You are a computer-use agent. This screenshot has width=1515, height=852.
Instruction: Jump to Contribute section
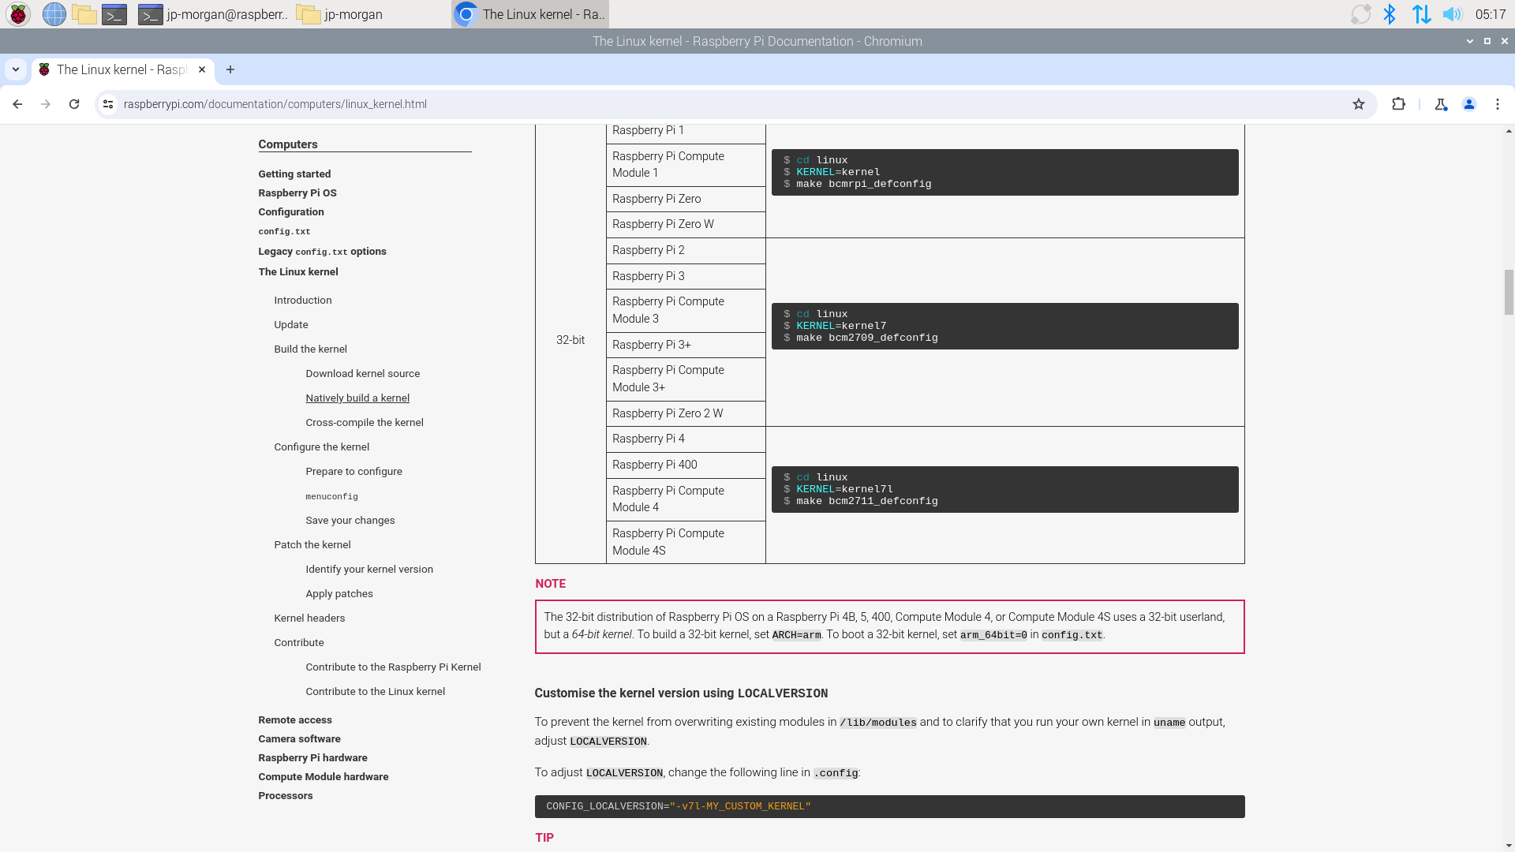click(299, 642)
